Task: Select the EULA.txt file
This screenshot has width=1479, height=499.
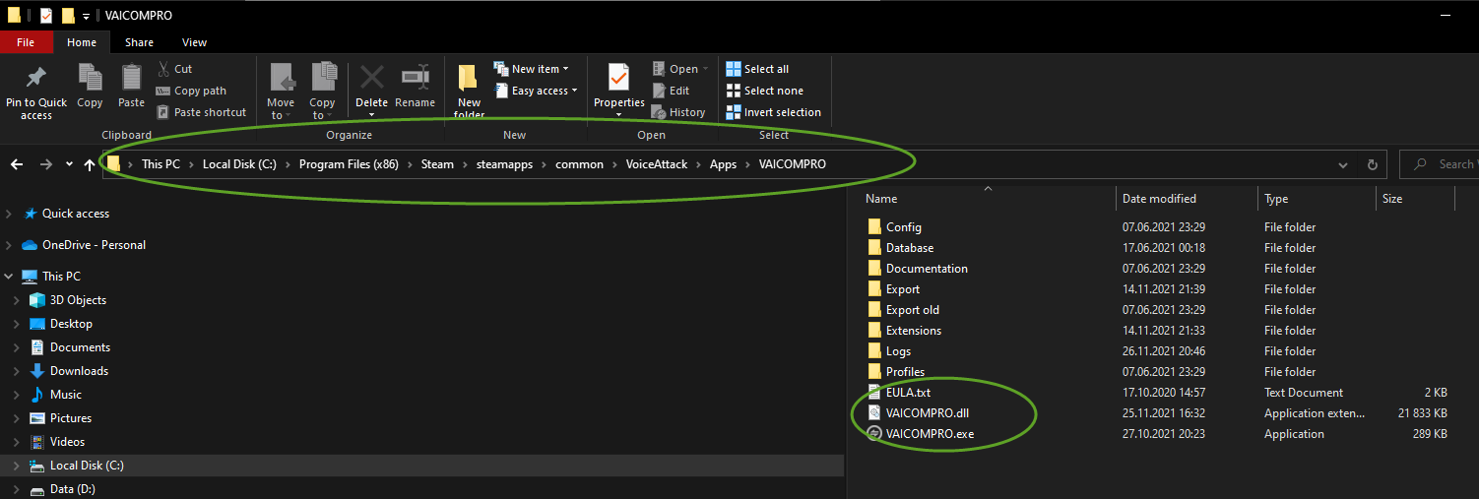Action: [x=908, y=393]
